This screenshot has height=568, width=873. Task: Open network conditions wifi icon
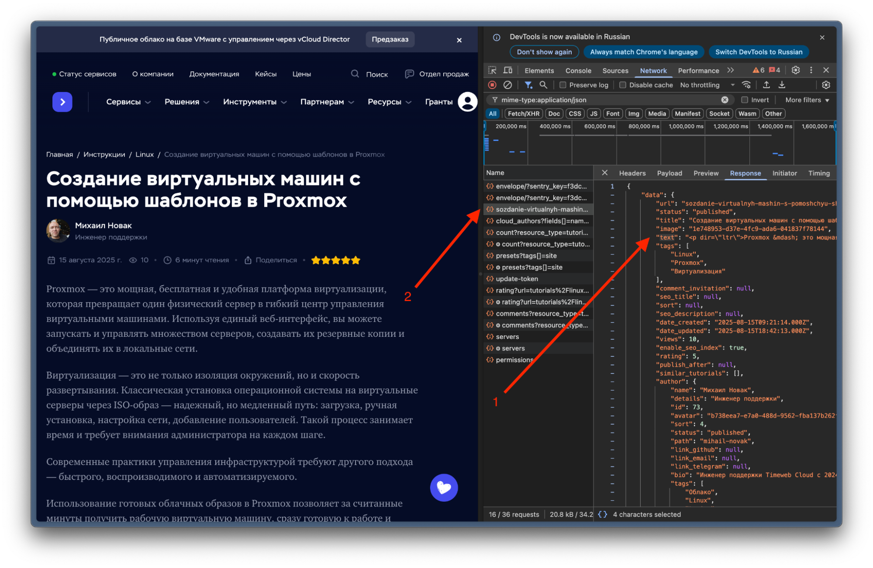tap(746, 85)
